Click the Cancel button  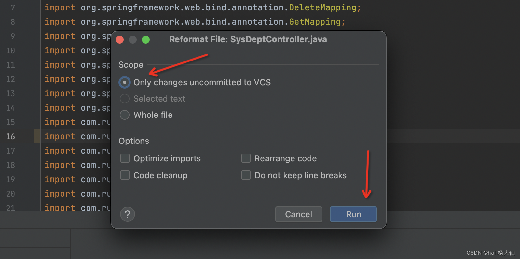pos(298,214)
